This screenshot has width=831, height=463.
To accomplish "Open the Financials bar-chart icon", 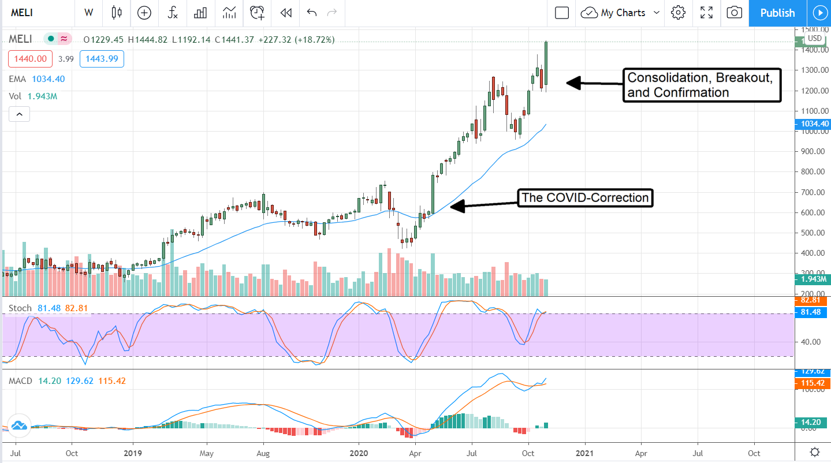I will point(200,13).
